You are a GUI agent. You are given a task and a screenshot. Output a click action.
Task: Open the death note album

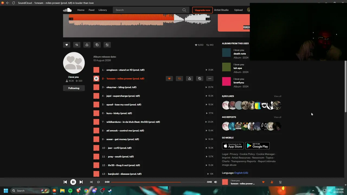tap(240, 54)
